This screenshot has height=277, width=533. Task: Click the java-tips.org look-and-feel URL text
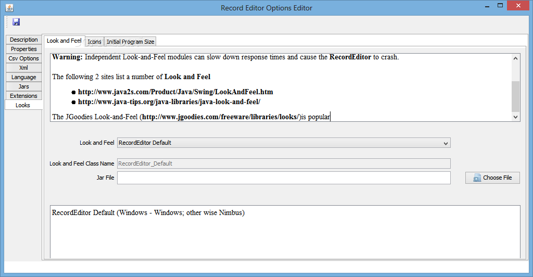tap(169, 102)
